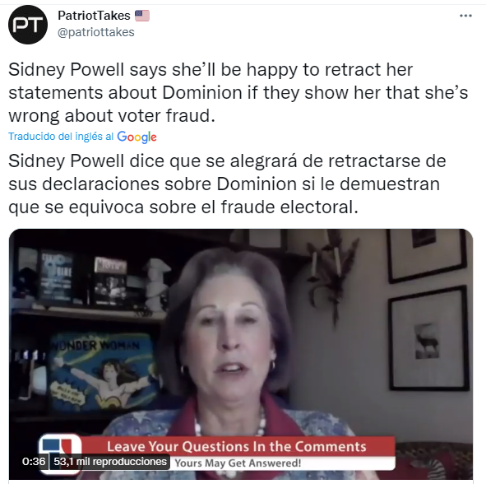Image resolution: width=486 pixels, height=484 pixels.
Task: Click the framed elk picture in video
Action: [428, 339]
